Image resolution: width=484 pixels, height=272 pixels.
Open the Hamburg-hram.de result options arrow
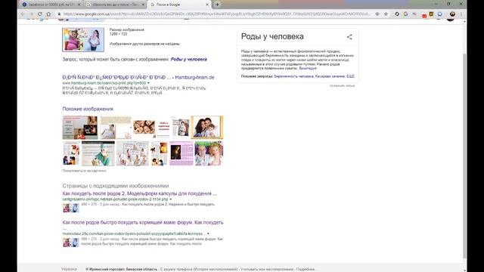(x=148, y=83)
